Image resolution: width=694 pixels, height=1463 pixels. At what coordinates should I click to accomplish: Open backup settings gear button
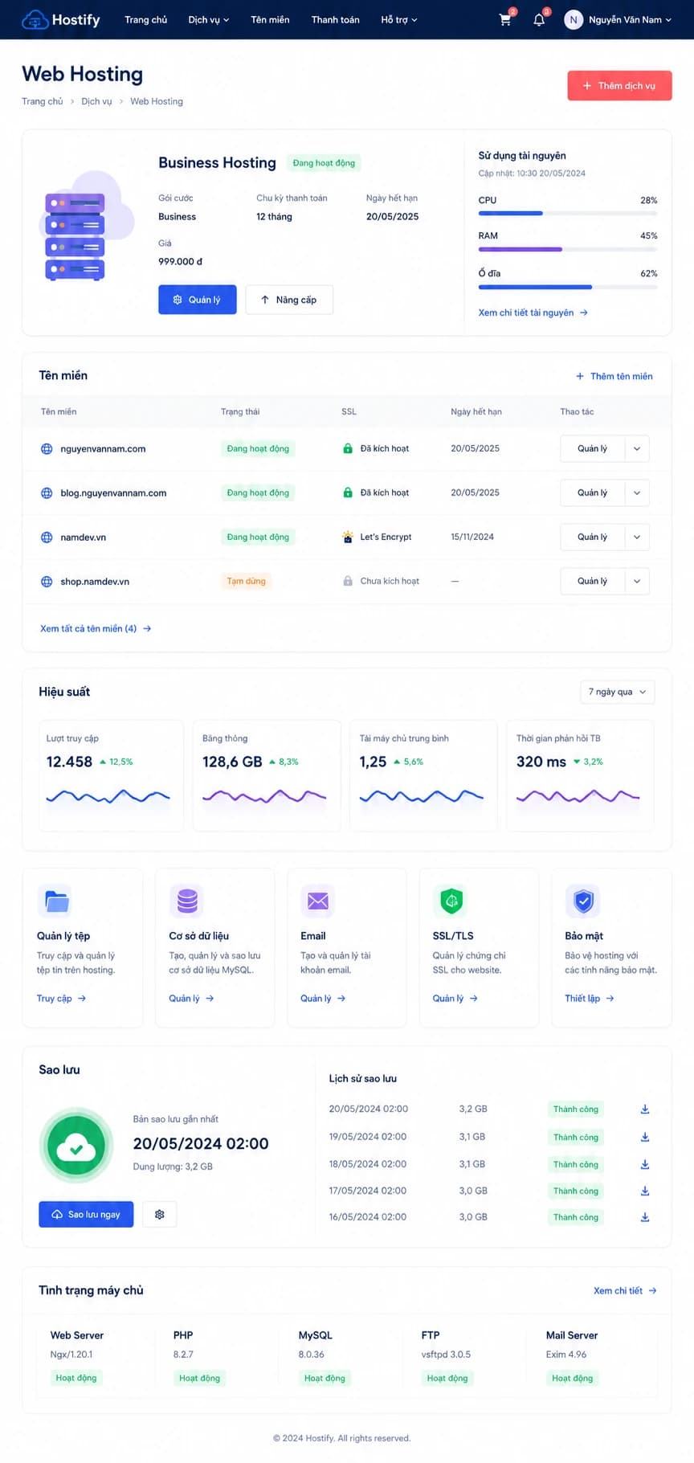point(159,1214)
